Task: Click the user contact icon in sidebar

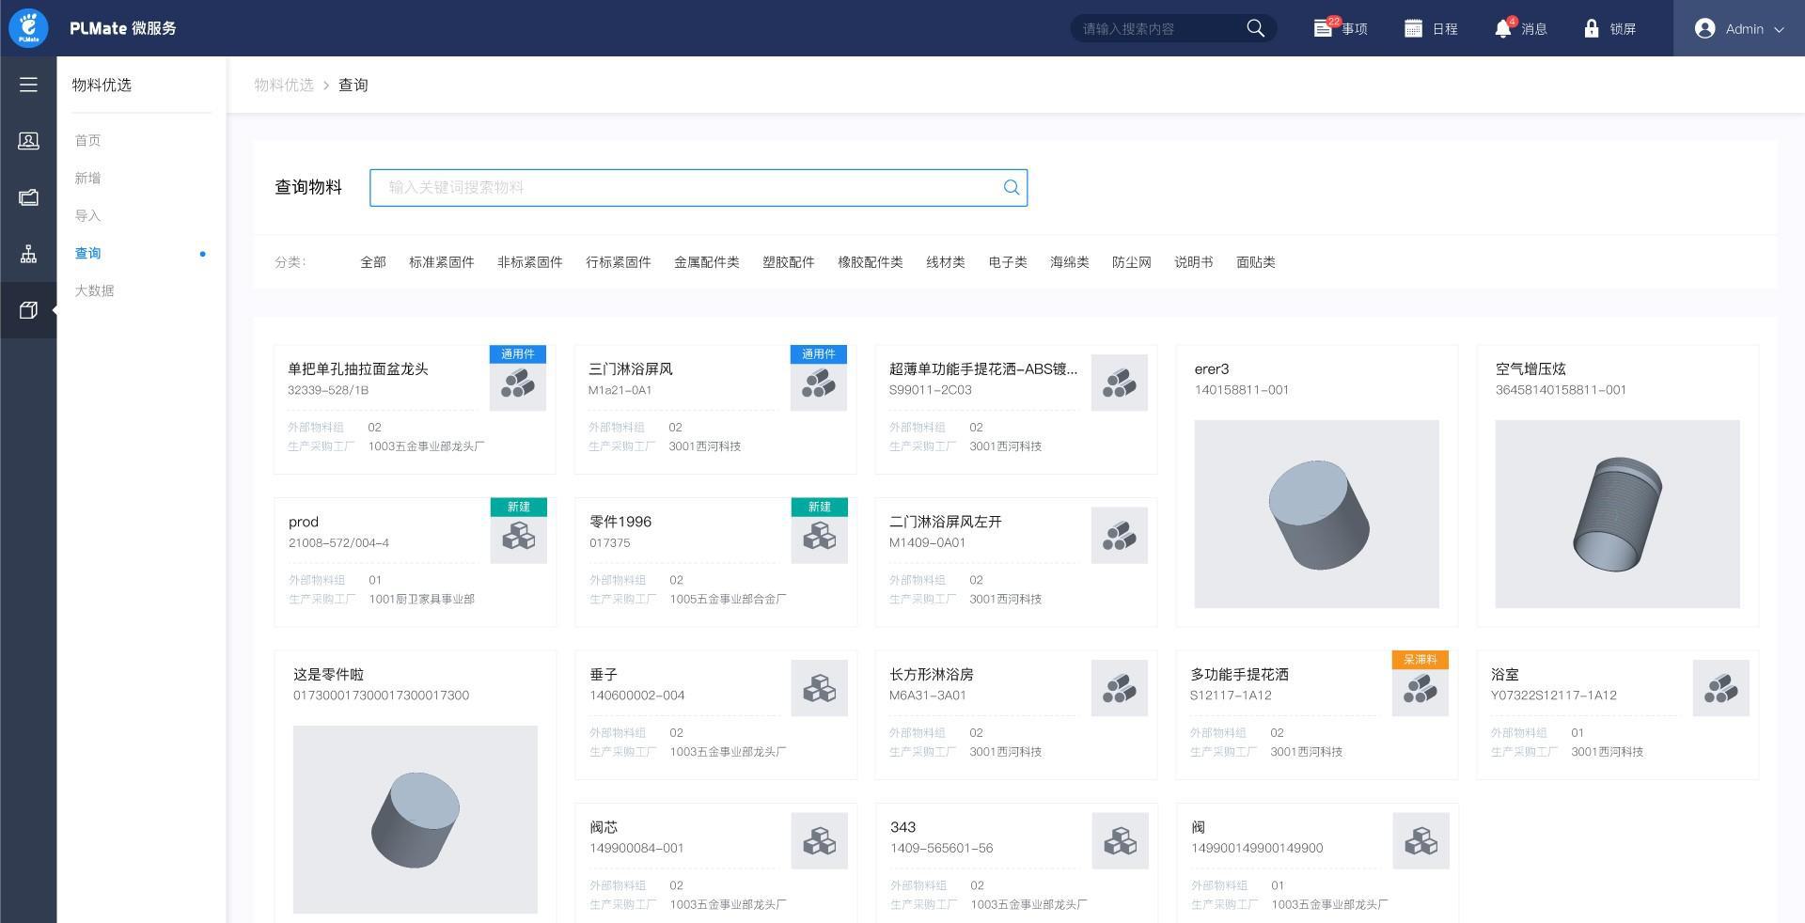Action: [x=28, y=141]
